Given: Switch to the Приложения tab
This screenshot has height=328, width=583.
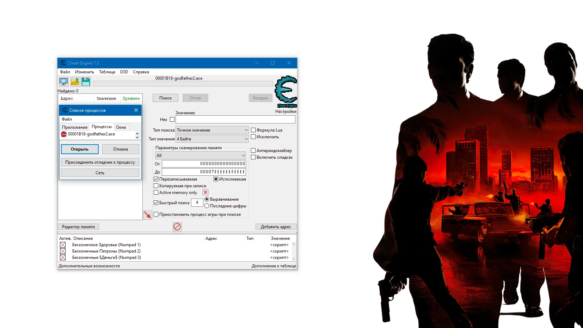Looking at the screenshot, I should coord(75,127).
